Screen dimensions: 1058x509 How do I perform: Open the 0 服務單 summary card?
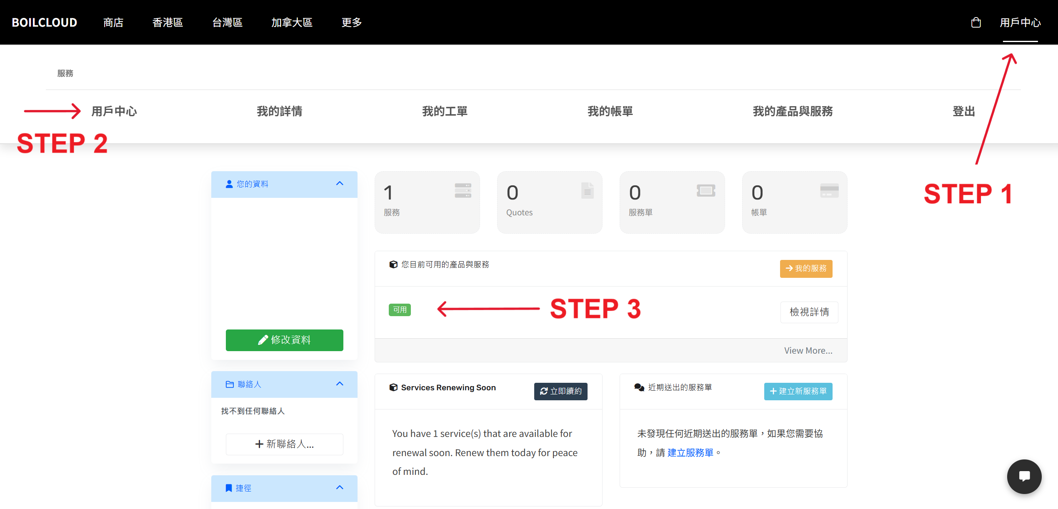click(x=672, y=202)
